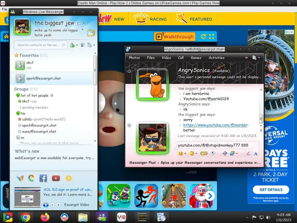Go to previous Escargot video
This screenshot has width=297, height=223.
52,205
